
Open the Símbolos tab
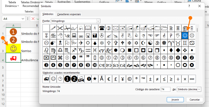coord(48,14)
